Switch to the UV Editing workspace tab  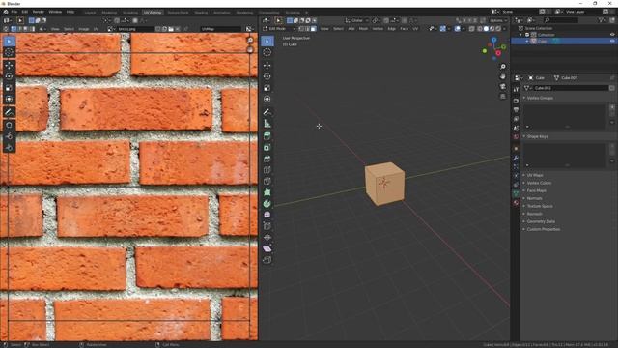pos(153,13)
